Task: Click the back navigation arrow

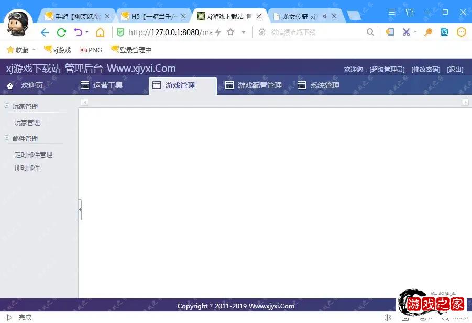Action: click(x=45, y=32)
